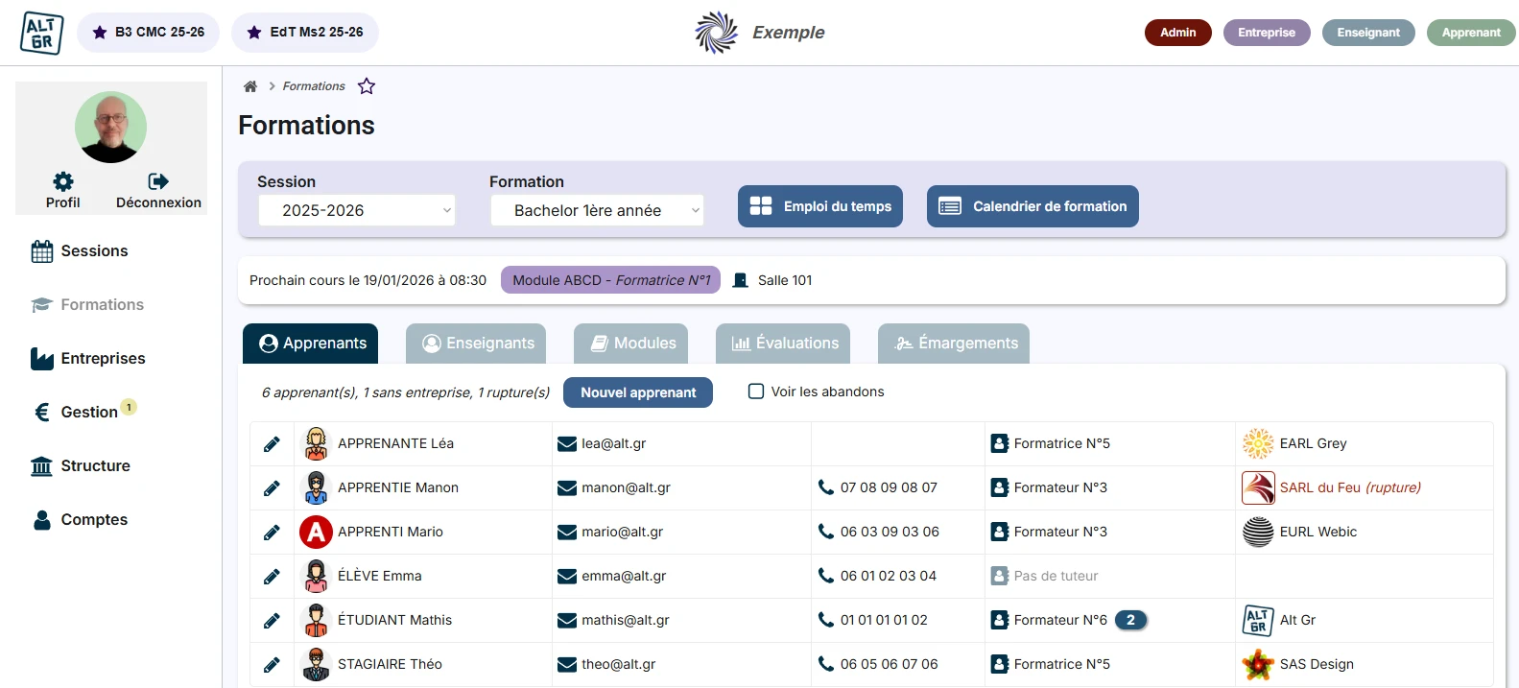1519x688 pixels.
Task: Edit ÉLÈVE Emma with pencil icon
Action: [272, 577]
